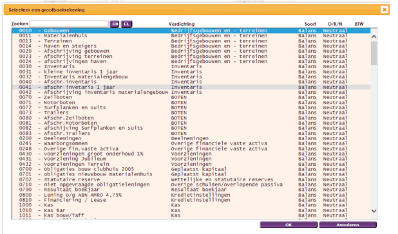Select row 0032 - Inventaris materialengebouw
Image resolution: width=398 pixels, height=234 pixels.
(x=191, y=76)
